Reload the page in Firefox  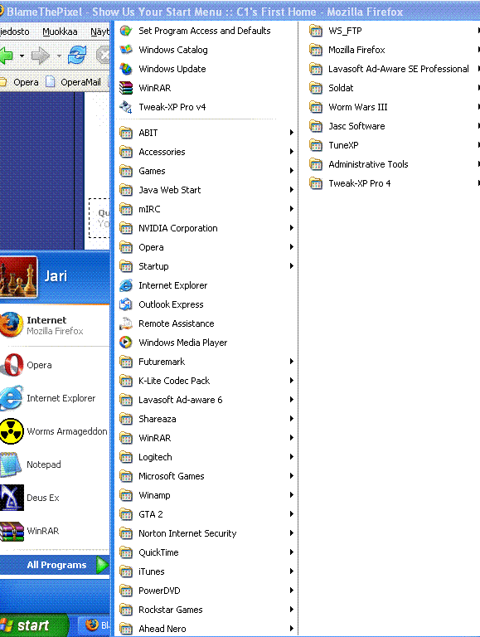click(77, 56)
